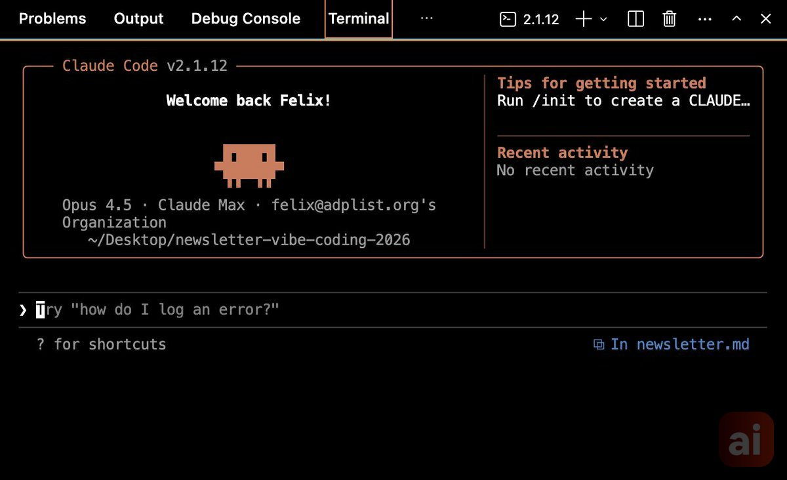Click 'No recent activity' text
Image resolution: width=787 pixels, height=480 pixels.
(x=575, y=170)
